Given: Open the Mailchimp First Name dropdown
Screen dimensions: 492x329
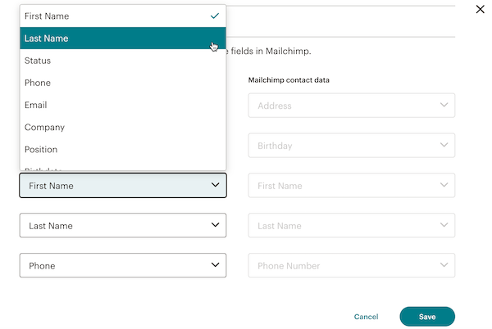Looking at the screenshot, I should [351, 186].
